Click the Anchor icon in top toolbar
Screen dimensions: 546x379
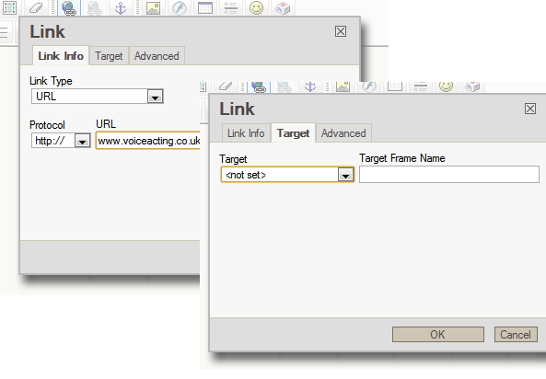click(121, 7)
